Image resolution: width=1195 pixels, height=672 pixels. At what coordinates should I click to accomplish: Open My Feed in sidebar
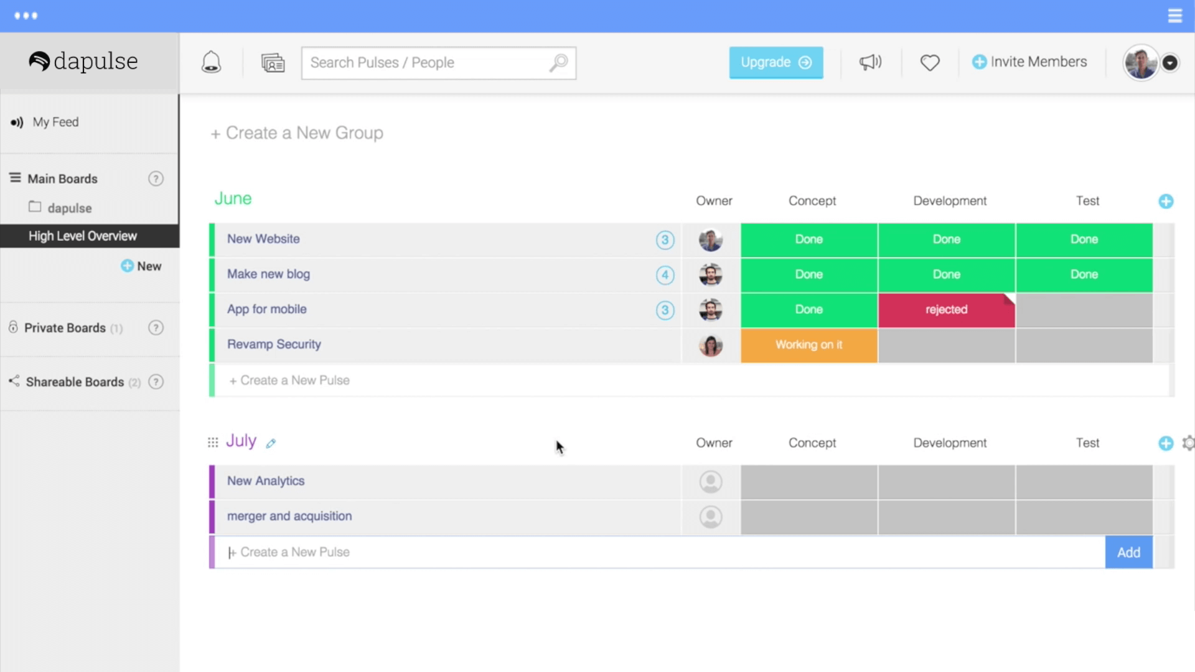(x=55, y=123)
